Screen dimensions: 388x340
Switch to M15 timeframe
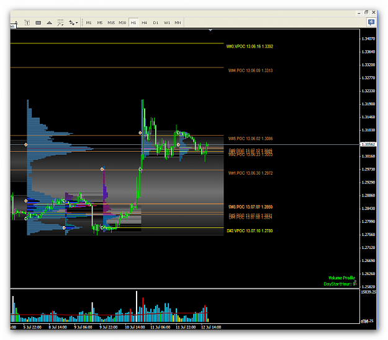pyautogui.click(x=111, y=23)
